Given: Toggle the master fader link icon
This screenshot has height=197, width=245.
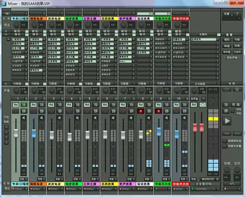Looking at the screenshot, I should click(203, 105).
